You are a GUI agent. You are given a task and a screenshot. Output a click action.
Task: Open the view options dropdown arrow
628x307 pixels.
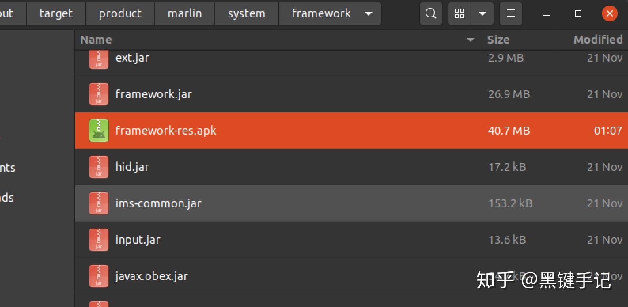[x=482, y=14]
